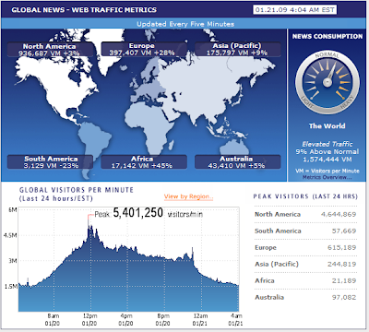Click the Peak Visitors (Last 24 Hrs) heading
This screenshot has height=332, width=369.
coord(305,196)
